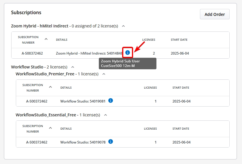
Task: Click START DATE header in Premier_Free table
Action: 181,88
